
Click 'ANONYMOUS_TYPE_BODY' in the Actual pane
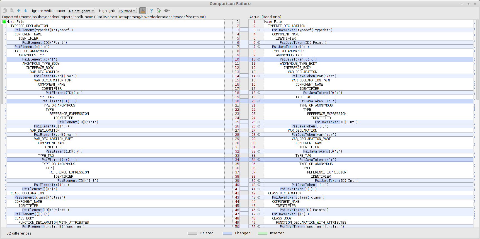coord(299,64)
